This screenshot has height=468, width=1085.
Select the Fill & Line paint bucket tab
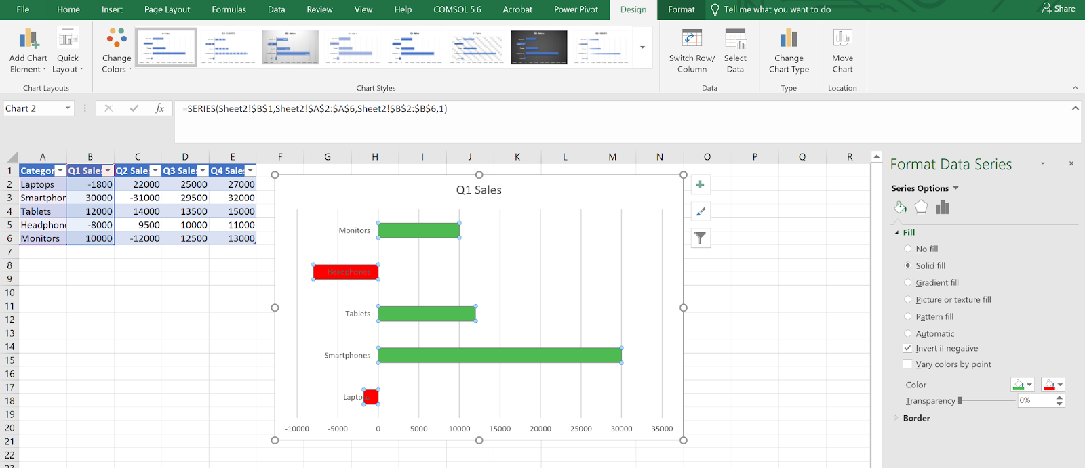pos(900,207)
